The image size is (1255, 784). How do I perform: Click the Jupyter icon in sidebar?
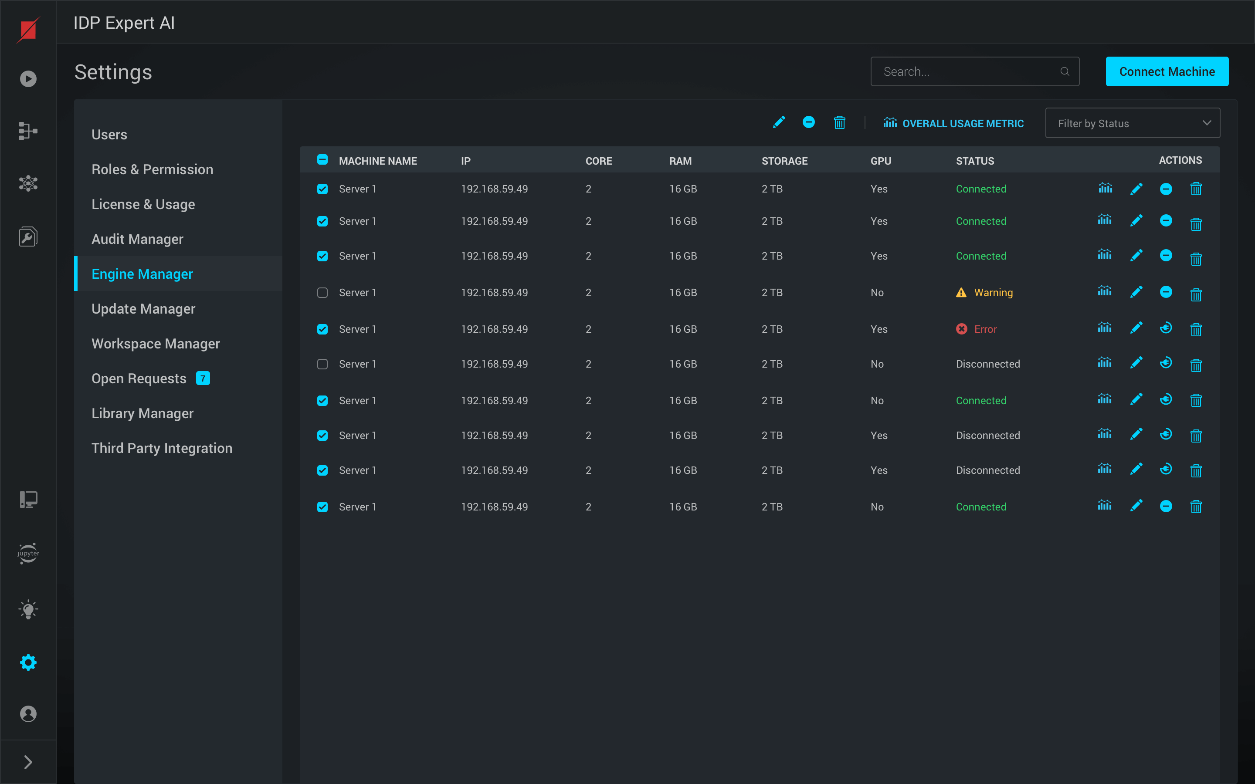click(28, 553)
